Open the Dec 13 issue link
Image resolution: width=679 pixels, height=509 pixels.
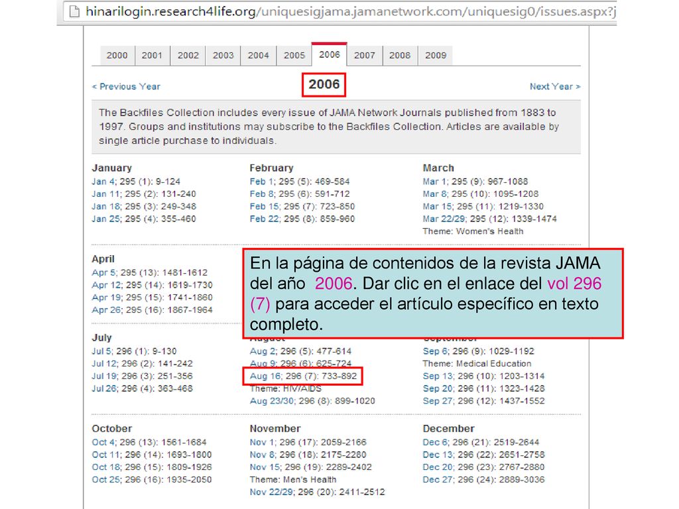[x=438, y=455]
